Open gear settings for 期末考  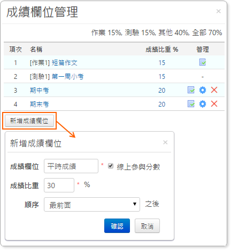point(203,104)
